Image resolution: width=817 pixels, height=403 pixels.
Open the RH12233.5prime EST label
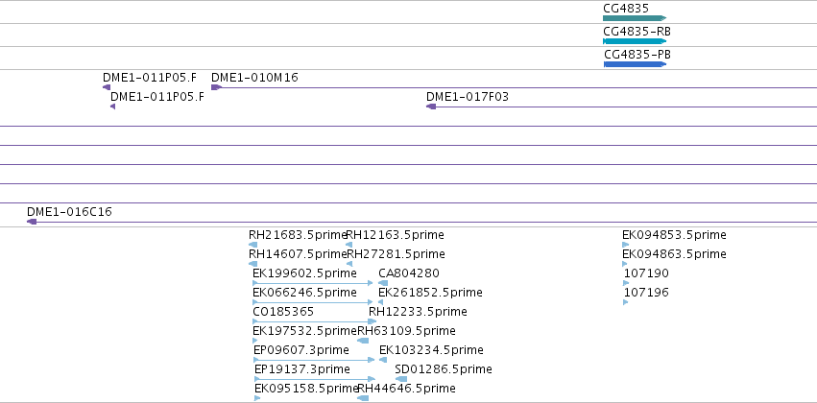pyautogui.click(x=418, y=312)
